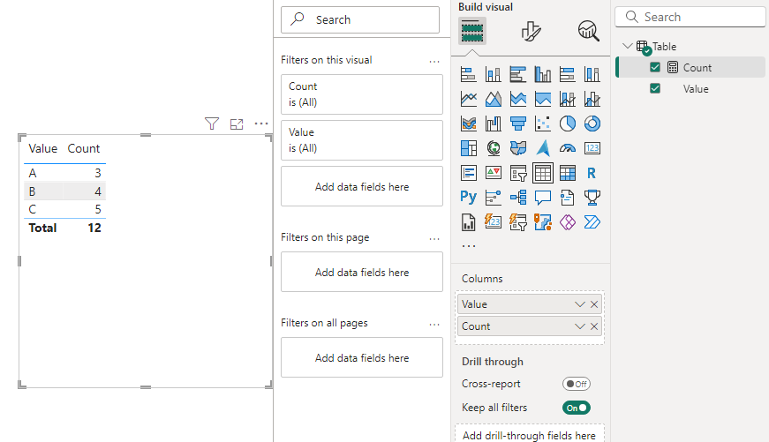The width and height of the screenshot is (769, 442).
Task: Pick the Map globe visual
Action: click(x=494, y=148)
